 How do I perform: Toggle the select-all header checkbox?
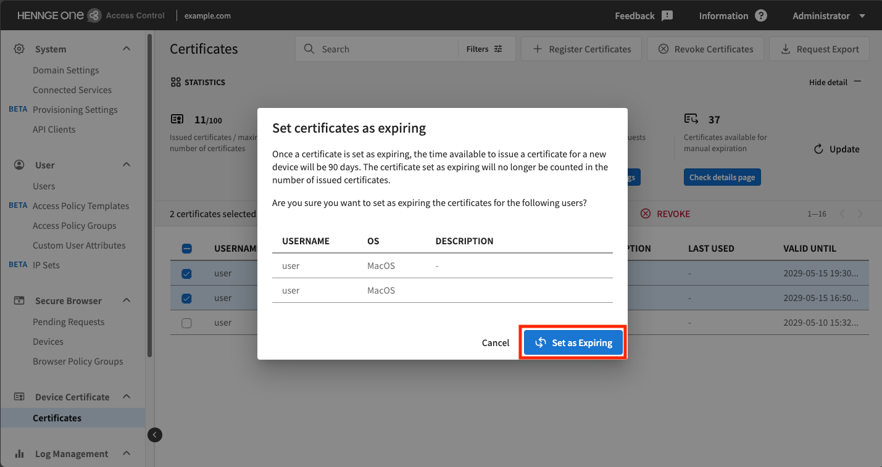pyautogui.click(x=186, y=249)
